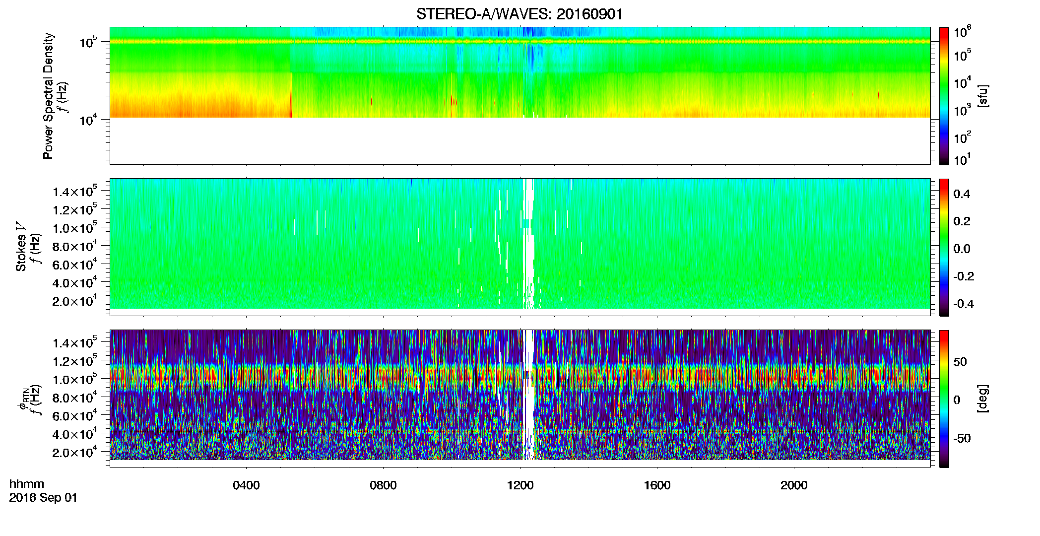This screenshot has height=536, width=1040.
Task: Click the Stokes V axis label
Action: 21,247
